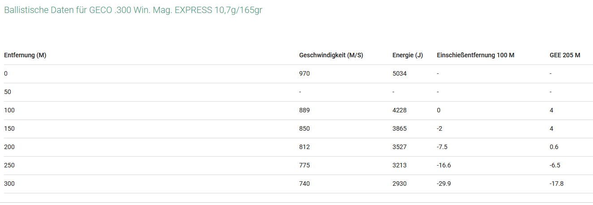Click velocity value 740 at 300 m
This screenshot has height=205, width=593.
pos(305,184)
